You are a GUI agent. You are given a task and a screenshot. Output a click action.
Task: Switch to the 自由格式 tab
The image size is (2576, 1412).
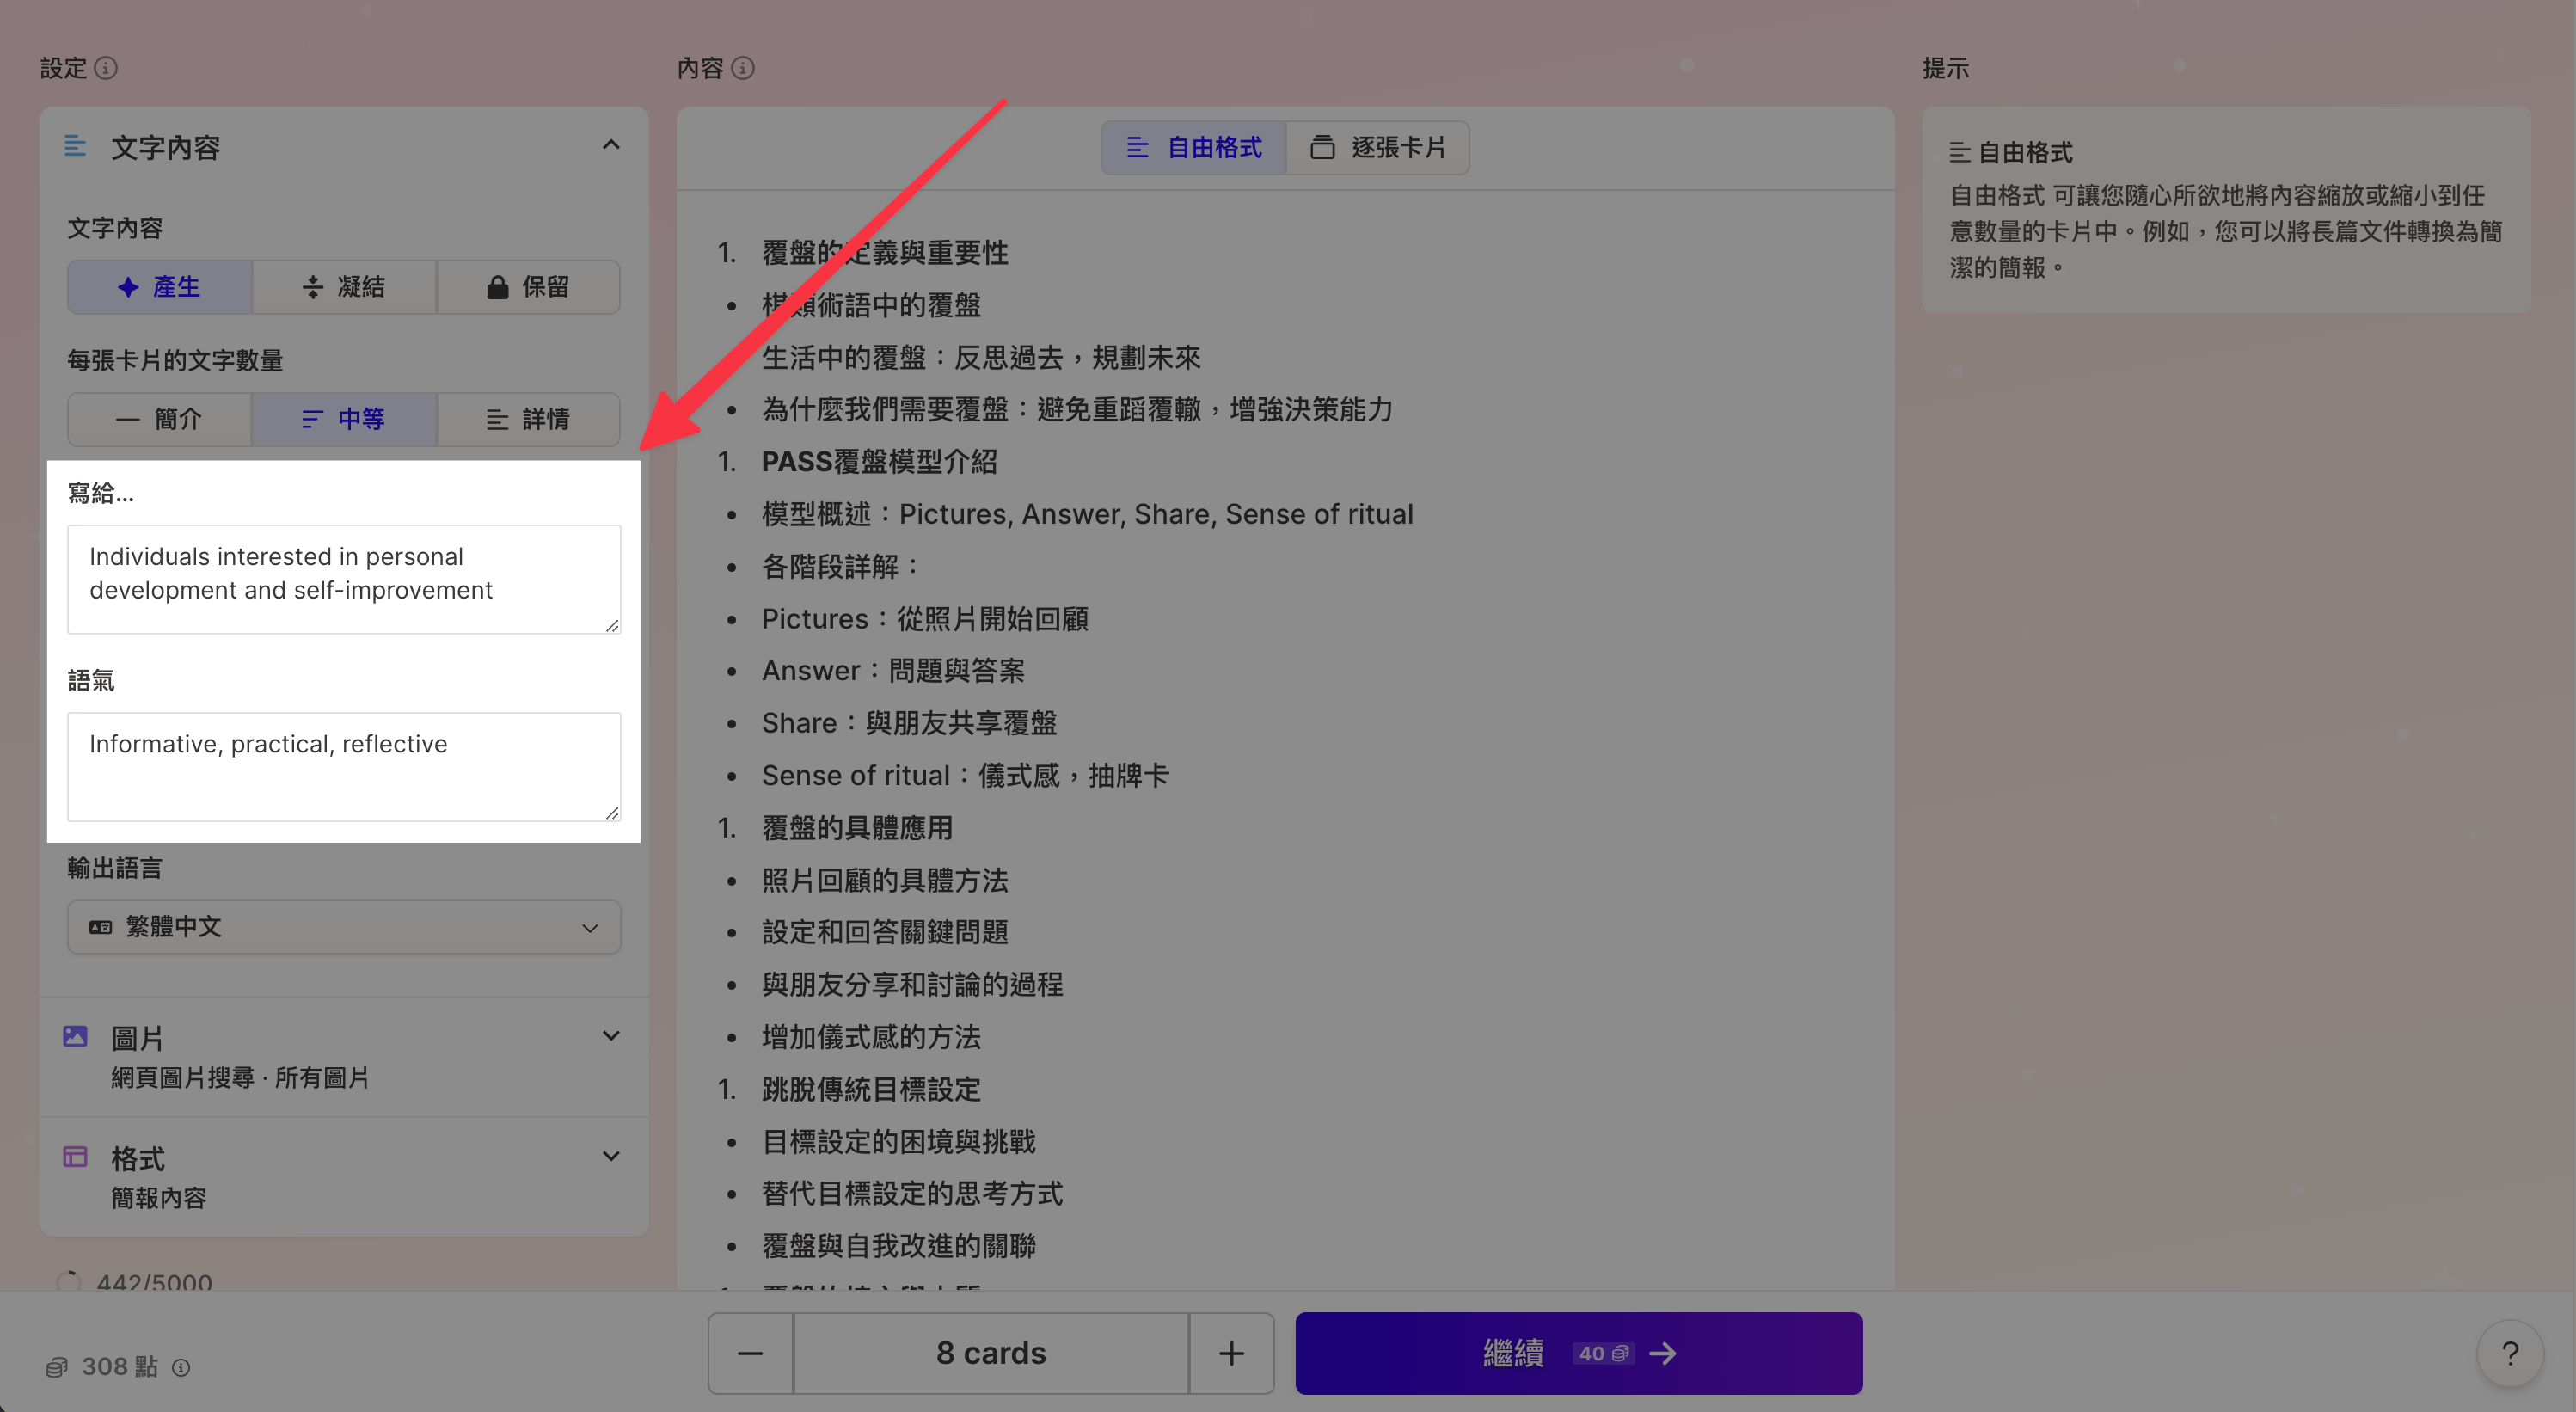(x=1194, y=148)
